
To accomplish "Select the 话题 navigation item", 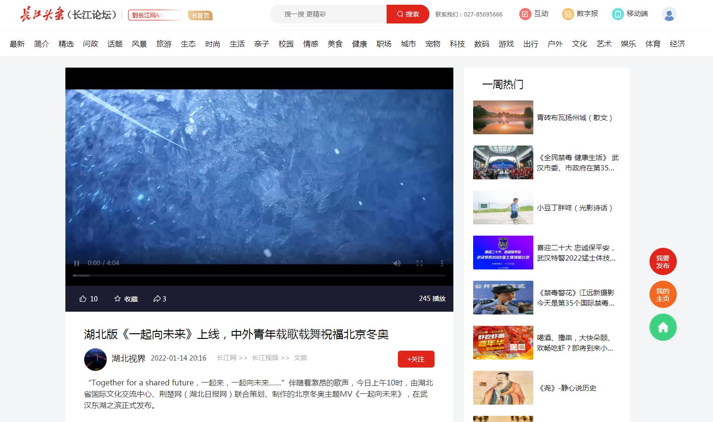I will click(115, 44).
